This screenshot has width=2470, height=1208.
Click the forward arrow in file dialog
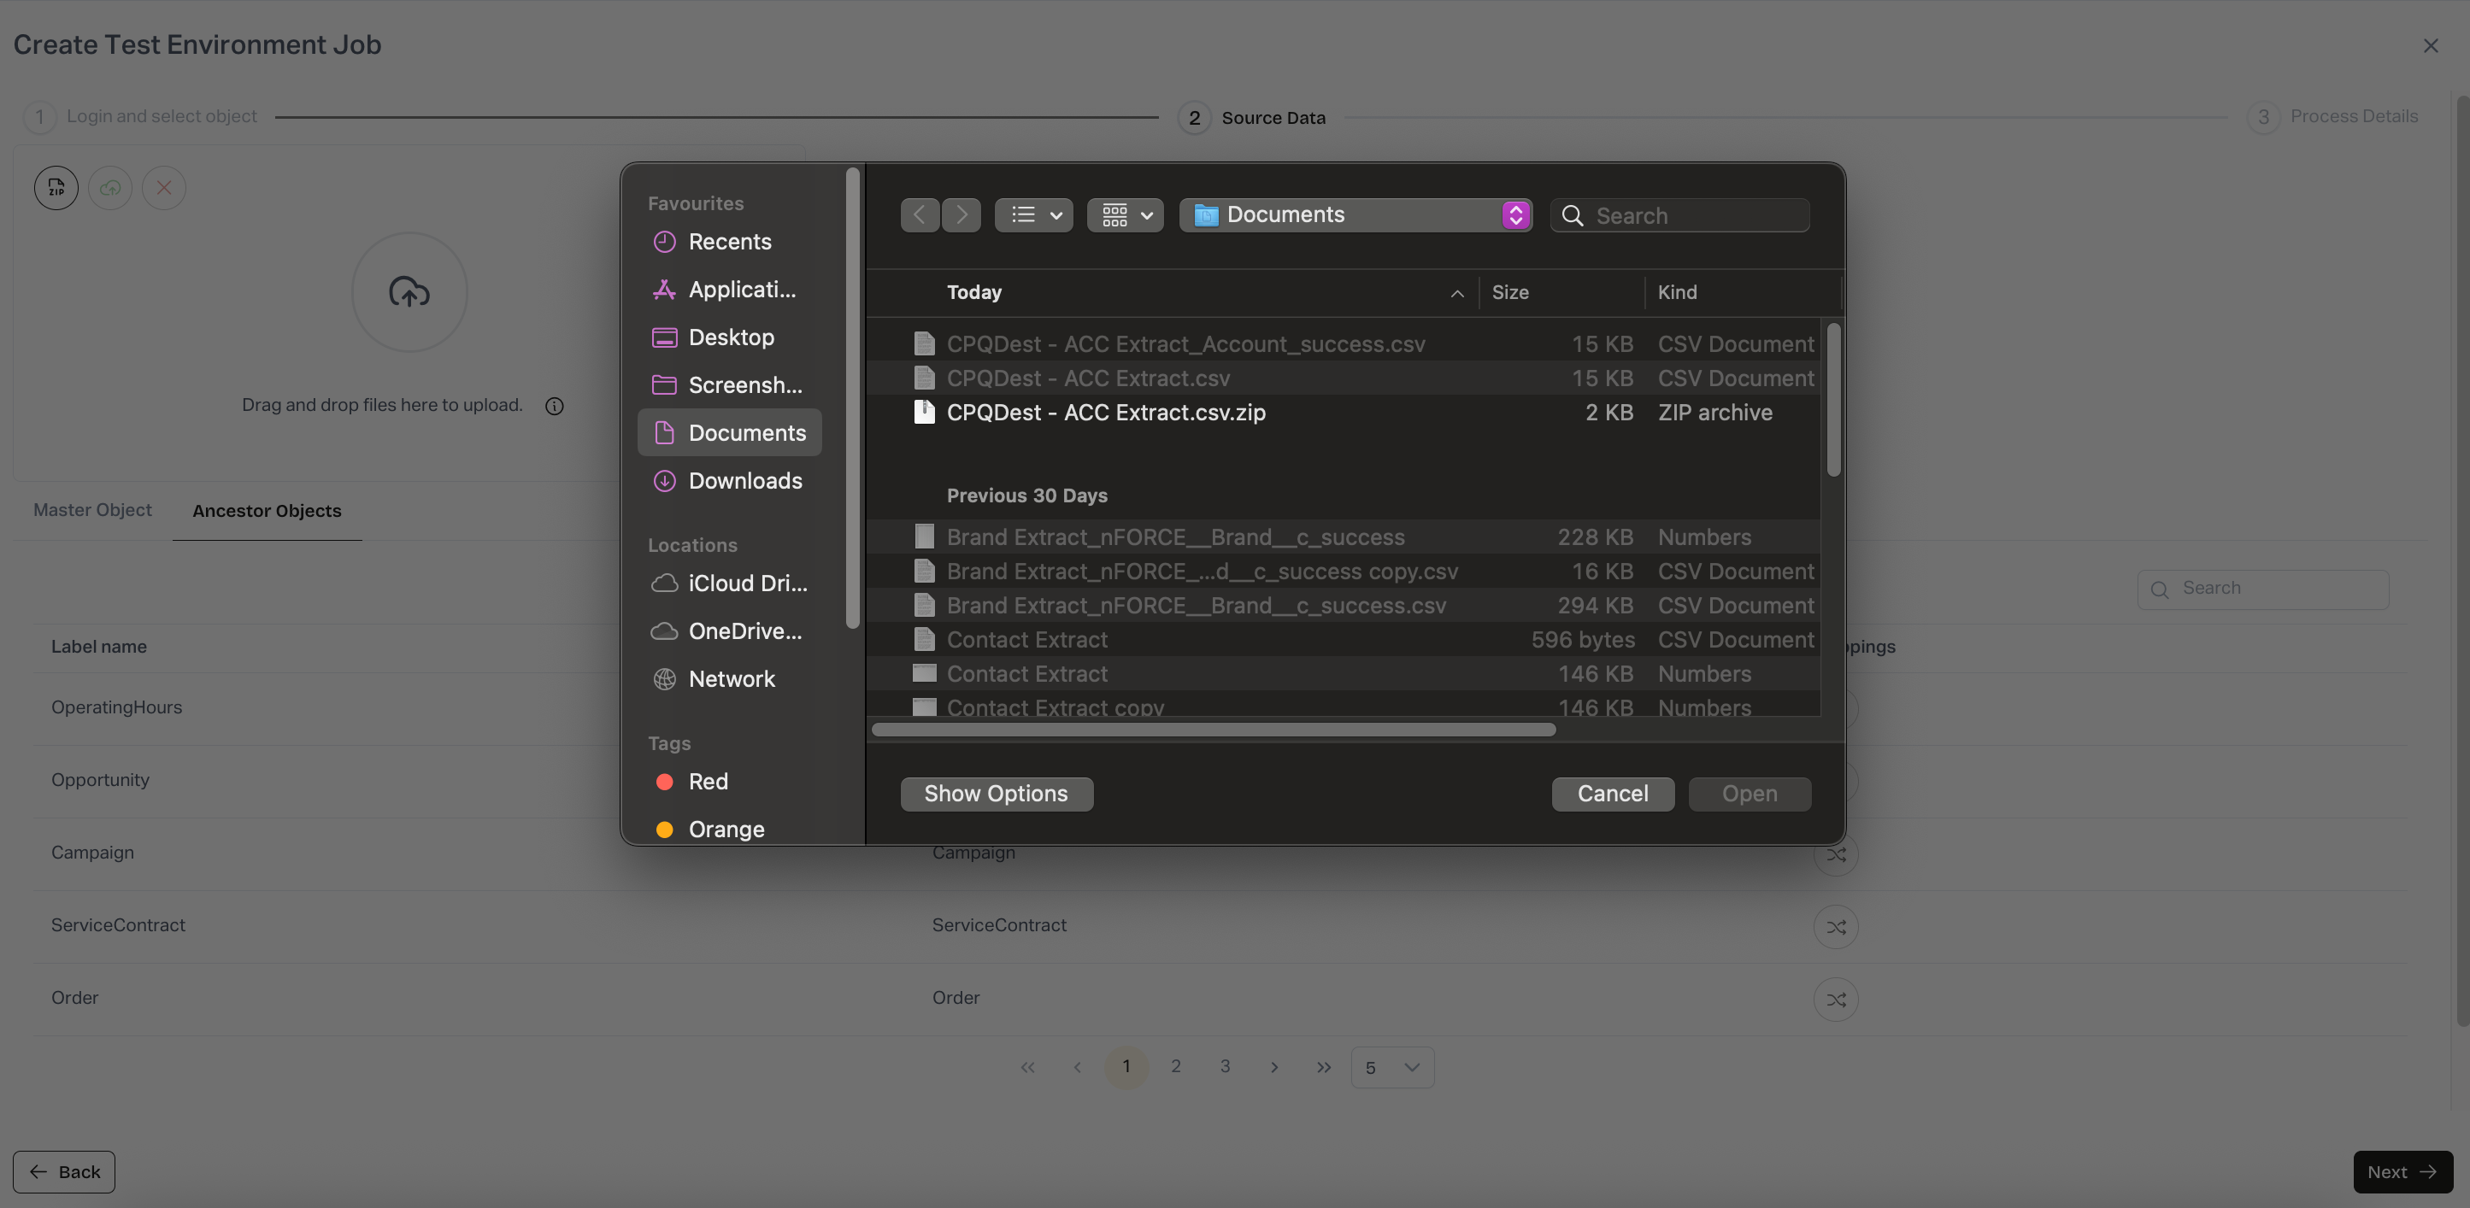pos(961,214)
